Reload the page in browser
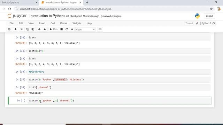 pos(9,9)
